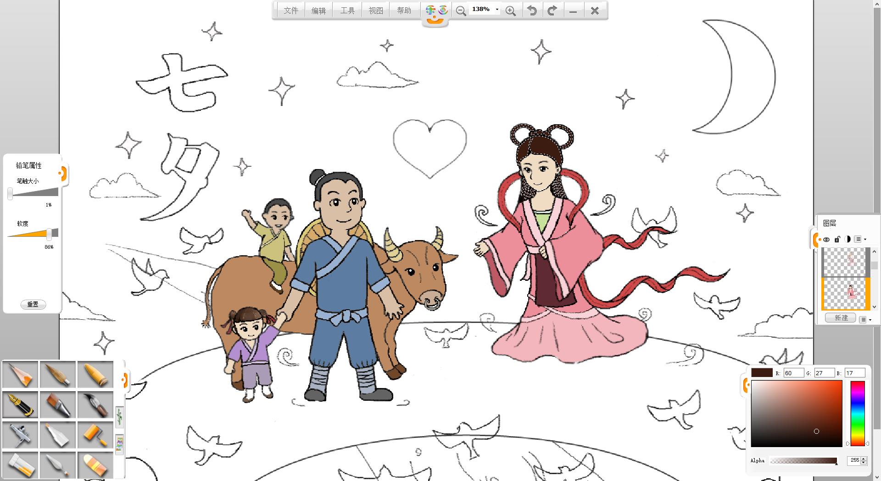Select the pencil drawing tool
Viewport: 881px width, 481px height.
click(x=21, y=374)
